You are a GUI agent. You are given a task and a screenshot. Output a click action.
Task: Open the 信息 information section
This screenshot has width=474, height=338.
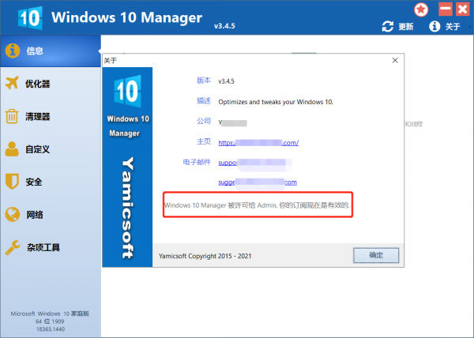pyautogui.click(x=51, y=51)
